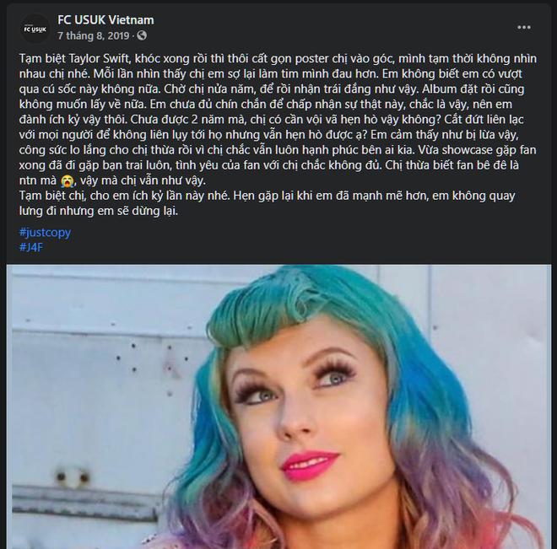Click the abbreviation ntn before the emoji
Image resolution: width=557 pixels, height=549 pixels.
(28, 180)
